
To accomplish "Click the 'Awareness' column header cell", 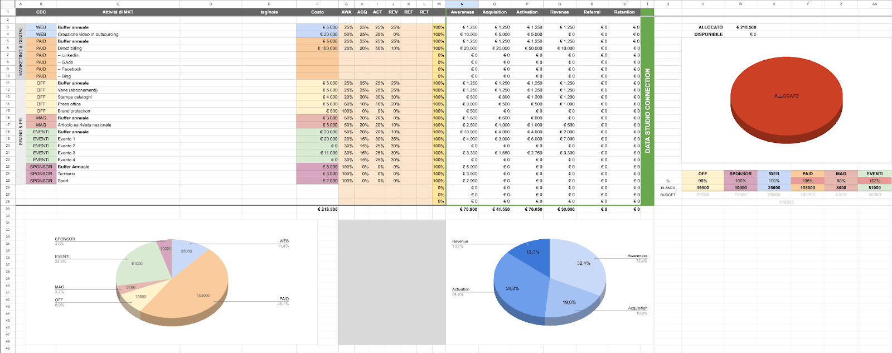I will click(x=462, y=12).
